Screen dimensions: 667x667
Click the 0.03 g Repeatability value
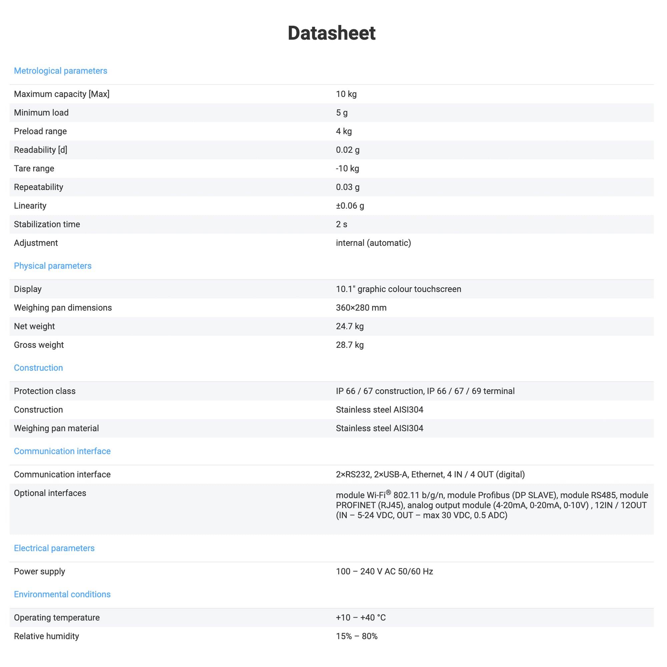(348, 187)
